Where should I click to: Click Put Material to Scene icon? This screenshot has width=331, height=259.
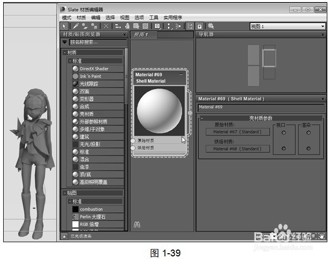85,26
